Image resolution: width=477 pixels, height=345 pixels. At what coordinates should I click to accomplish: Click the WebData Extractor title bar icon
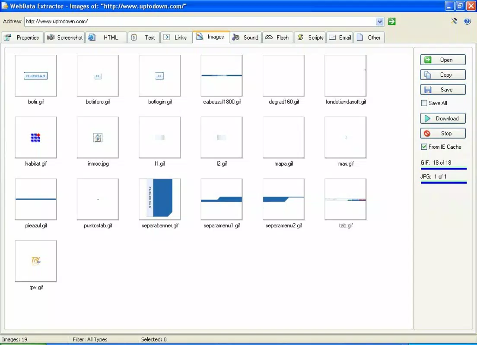(x=5, y=6)
